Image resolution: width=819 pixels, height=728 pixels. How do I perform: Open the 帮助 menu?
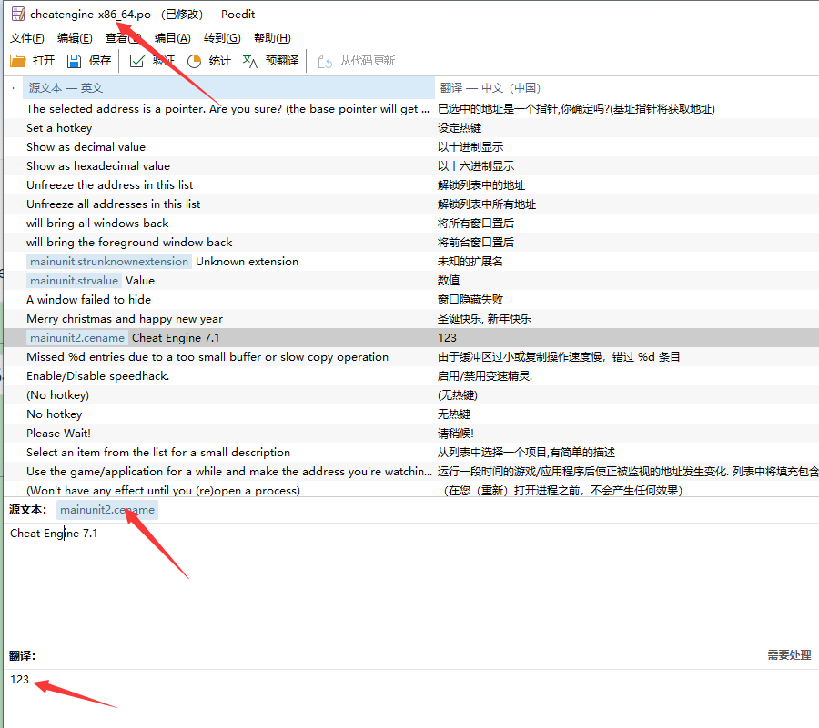coord(269,37)
